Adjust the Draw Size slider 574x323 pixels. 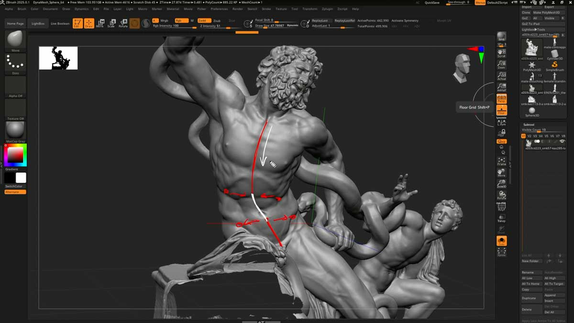(x=277, y=25)
